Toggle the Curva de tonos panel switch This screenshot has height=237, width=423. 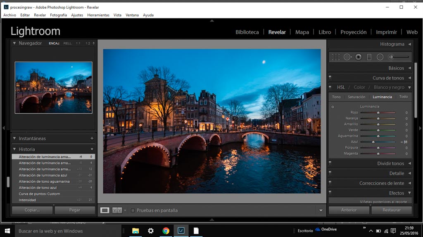(x=330, y=77)
